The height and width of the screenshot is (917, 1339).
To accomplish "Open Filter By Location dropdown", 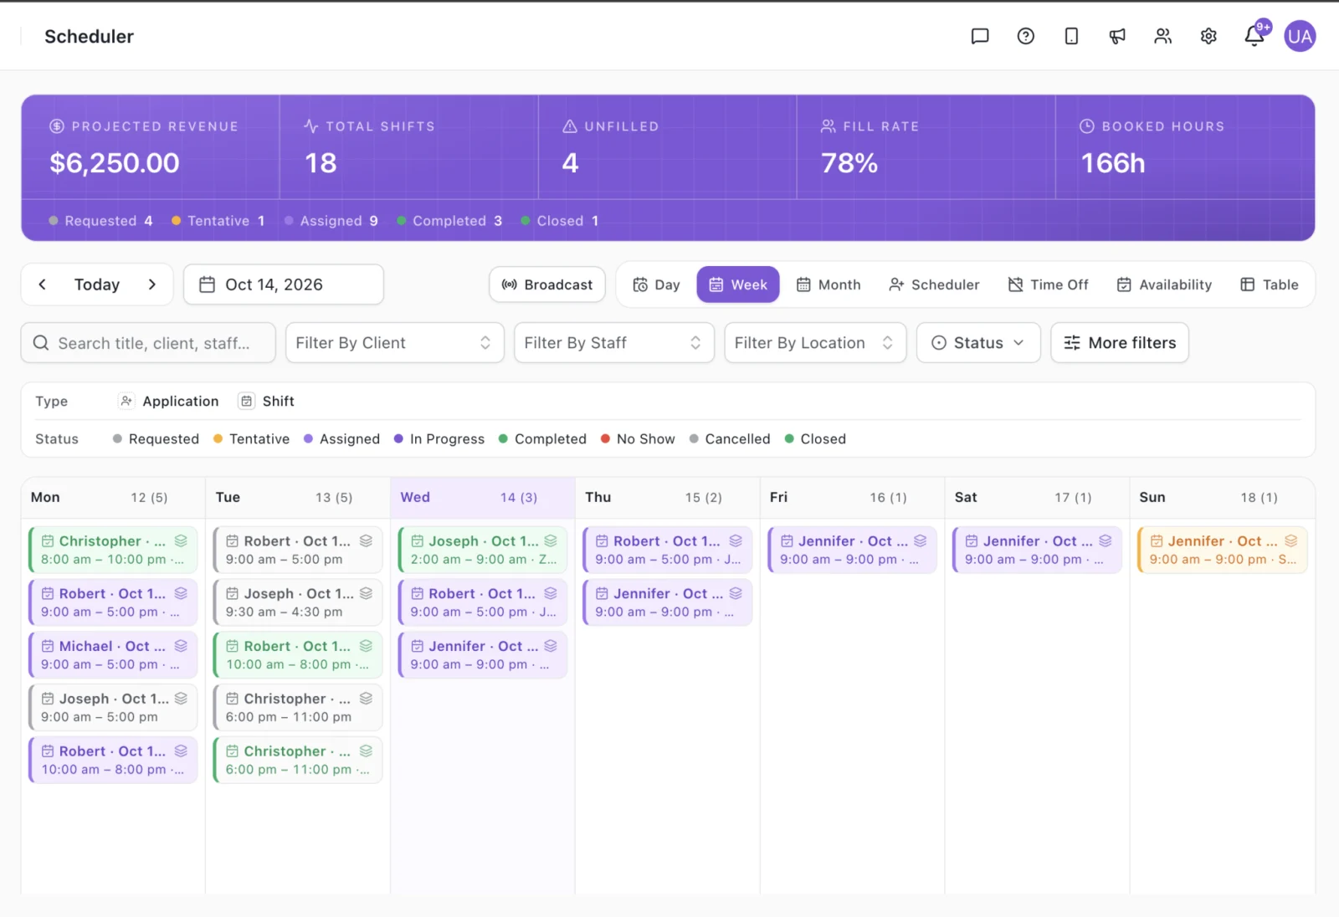I will 815,343.
